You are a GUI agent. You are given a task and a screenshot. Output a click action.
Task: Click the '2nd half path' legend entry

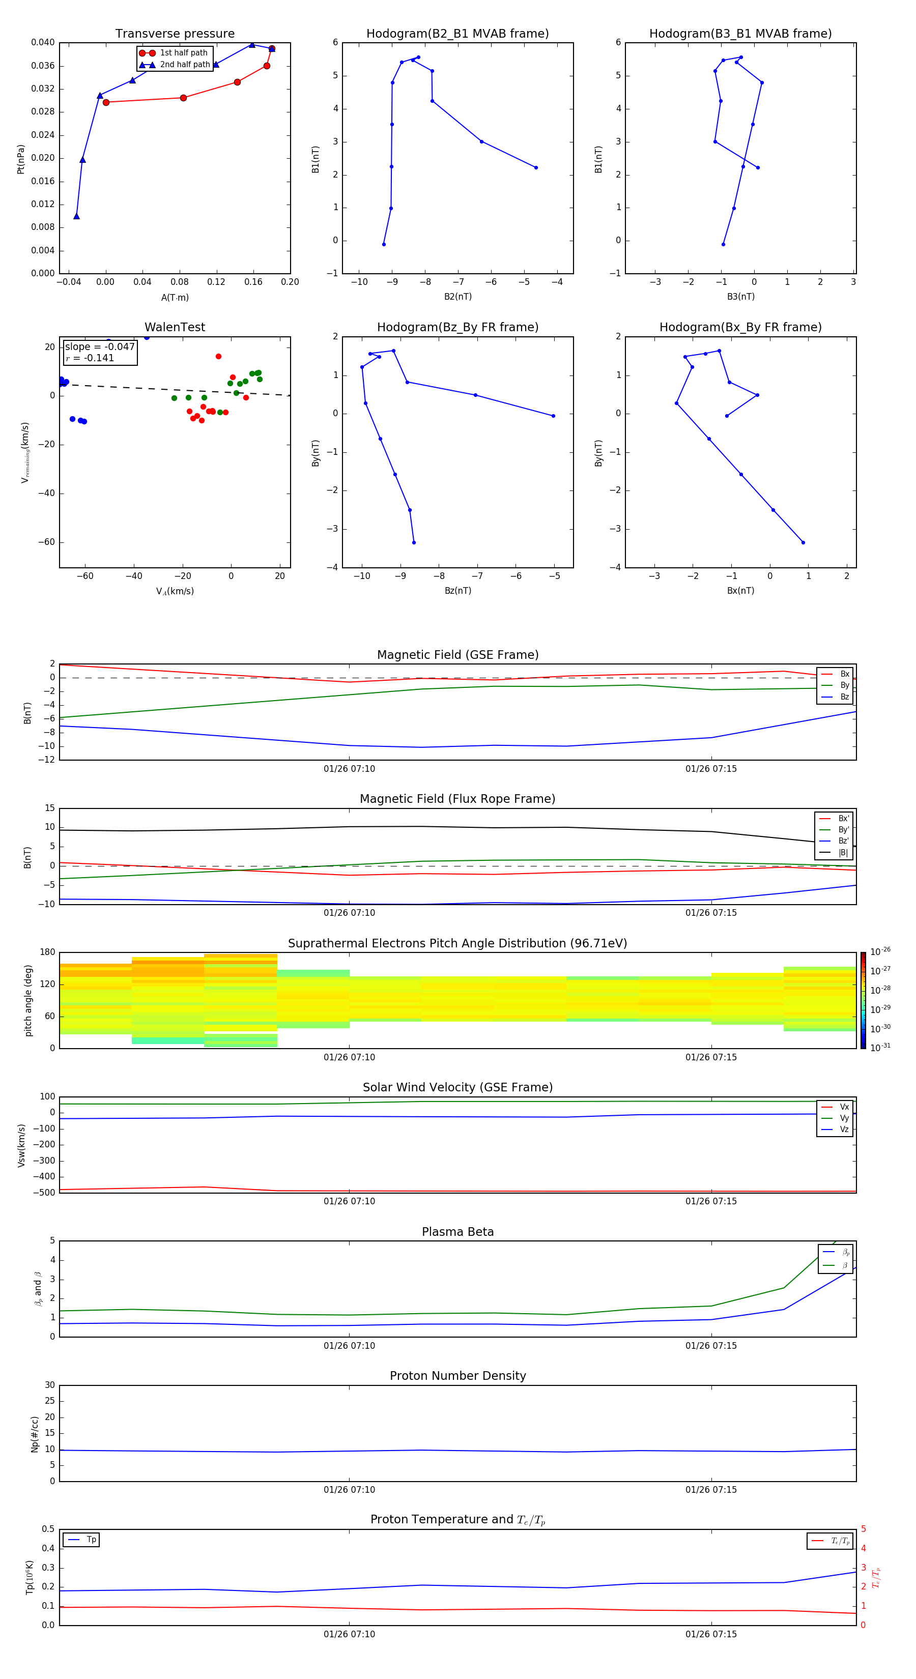[174, 65]
